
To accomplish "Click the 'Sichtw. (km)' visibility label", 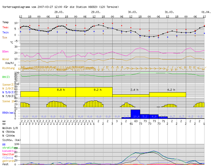I will tap(11, 140).
